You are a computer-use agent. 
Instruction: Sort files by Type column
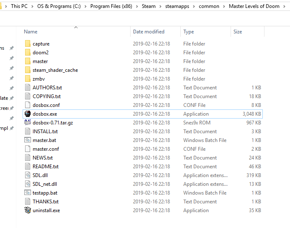189,32
